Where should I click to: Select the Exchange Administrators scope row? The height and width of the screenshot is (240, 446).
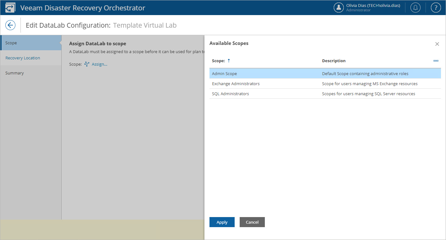pos(236,84)
